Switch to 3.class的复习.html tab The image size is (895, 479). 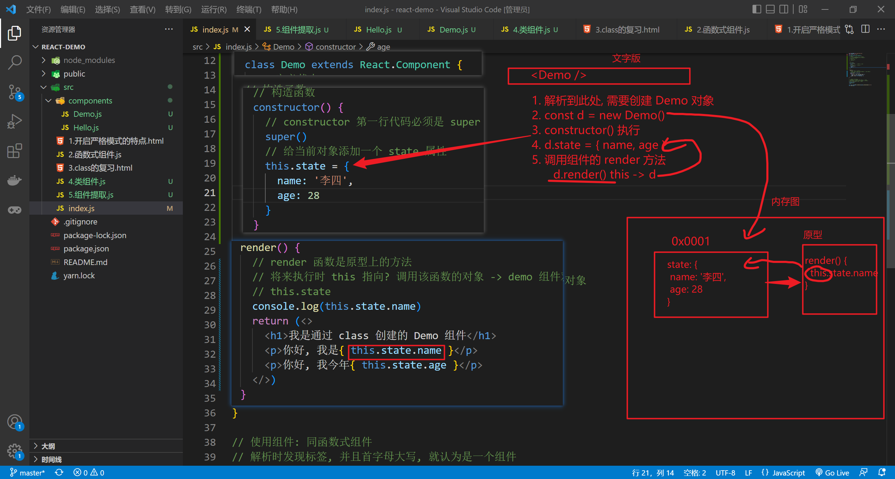(x=627, y=29)
